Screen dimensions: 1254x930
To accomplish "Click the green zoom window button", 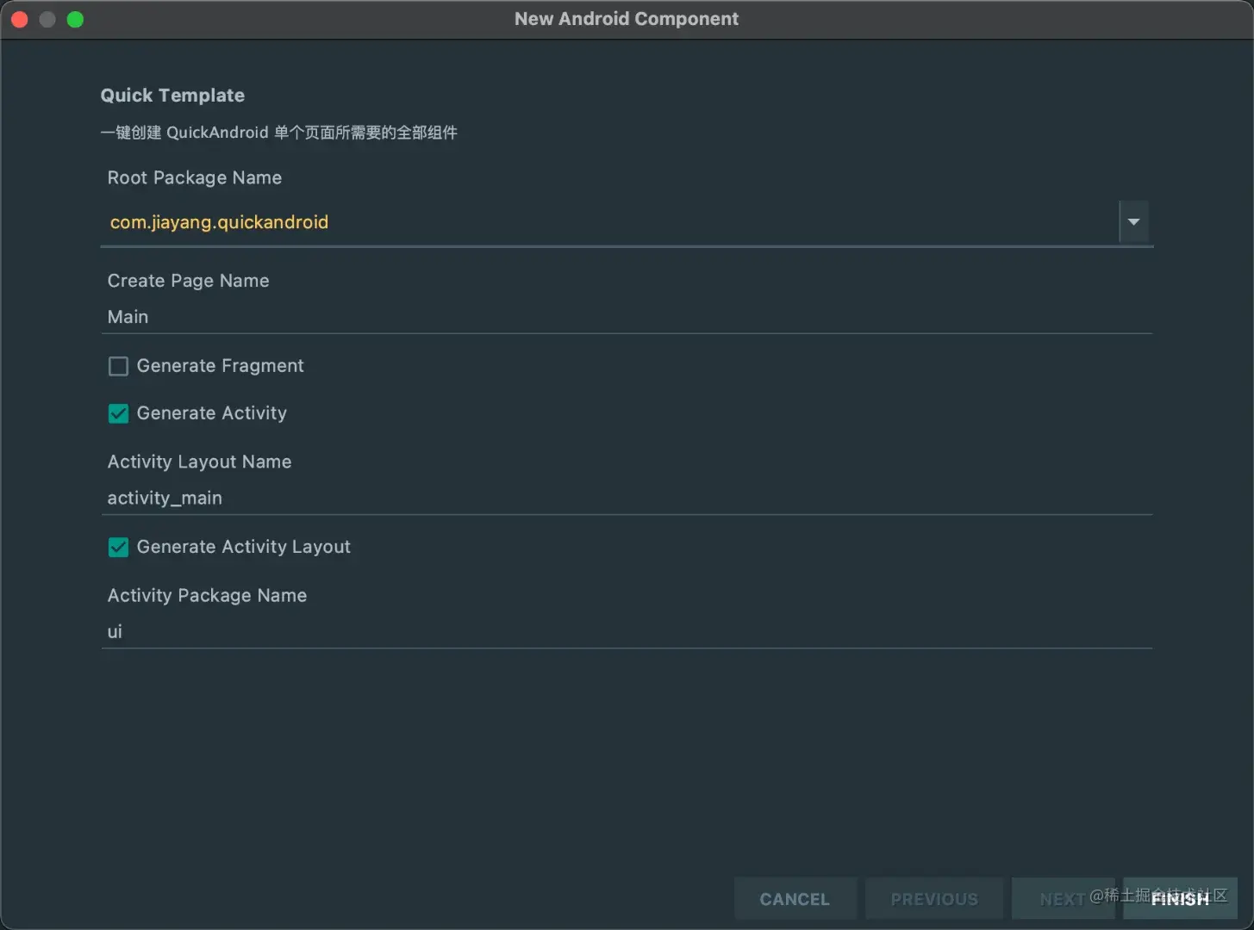I will click(75, 19).
